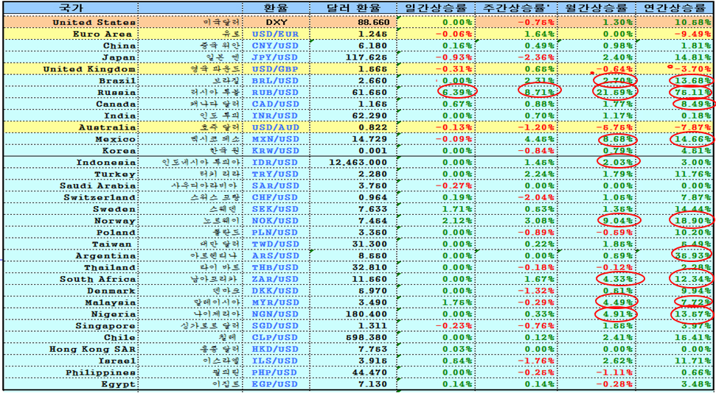Open the NGN/USD currency pair

click(276, 314)
